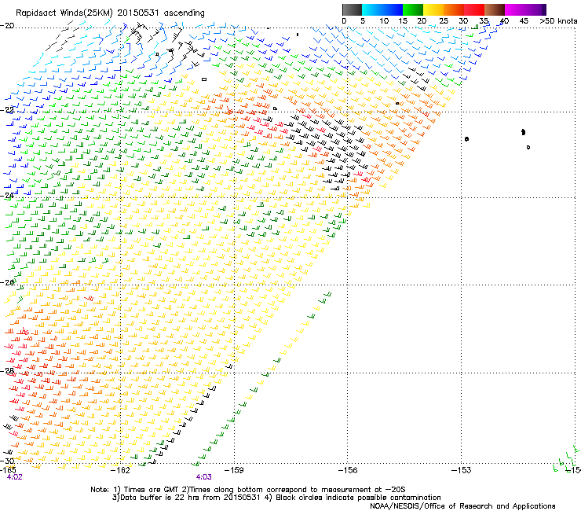Click the red 30-35 knots legend swatch
This screenshot has height=511, width=581.
coord(474,9)
